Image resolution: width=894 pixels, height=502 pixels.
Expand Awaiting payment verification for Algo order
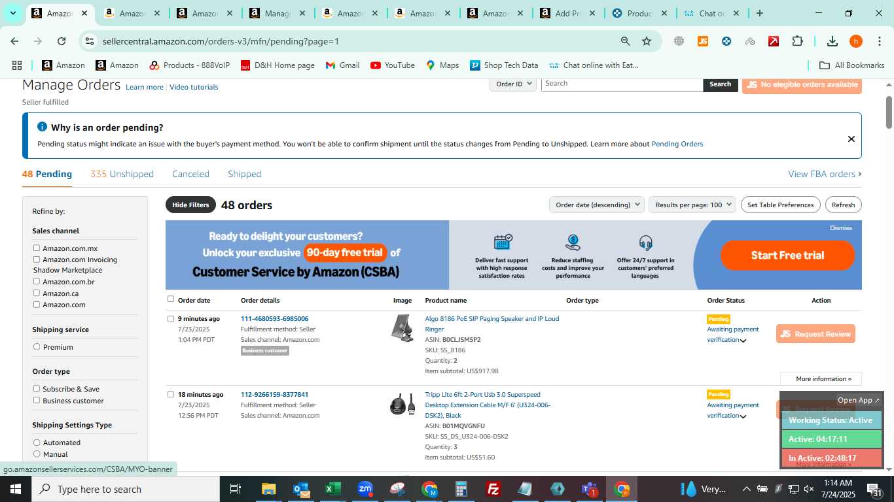click(x=743, y=341)
